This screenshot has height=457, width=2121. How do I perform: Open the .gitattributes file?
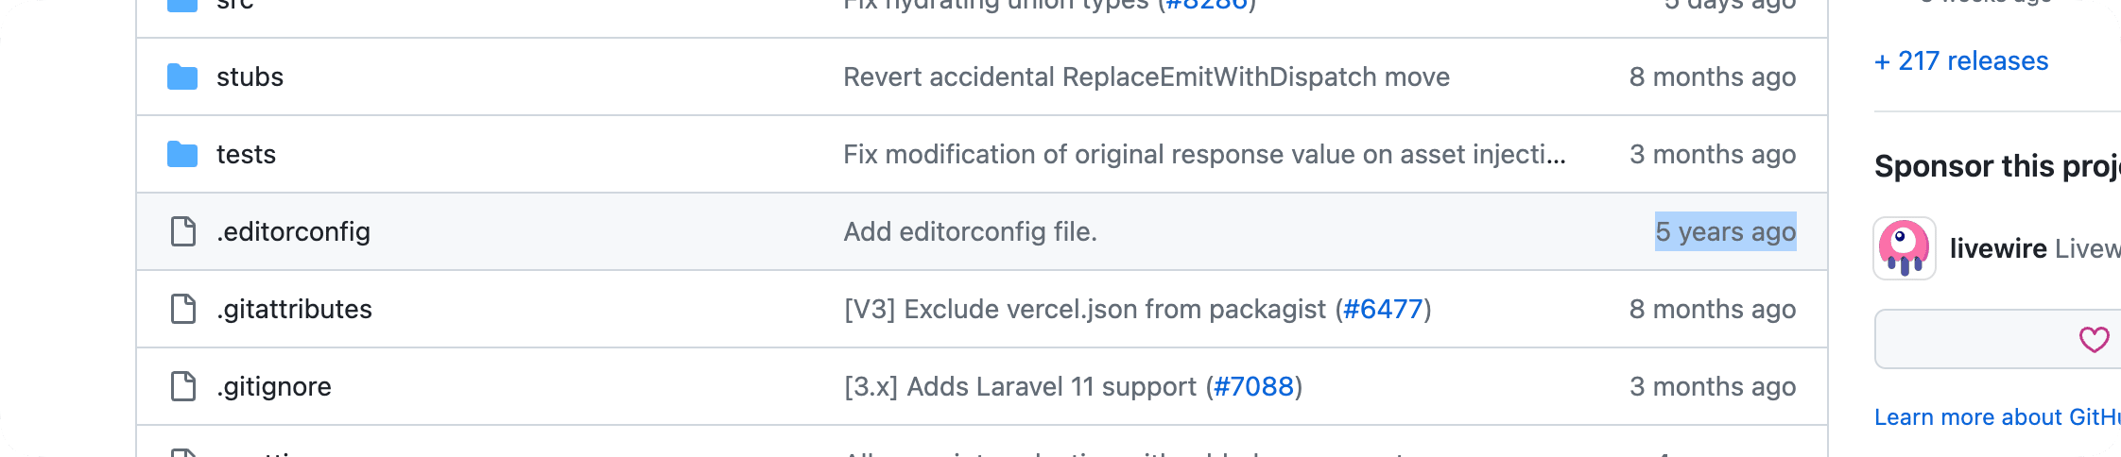(x=294, y=309)
